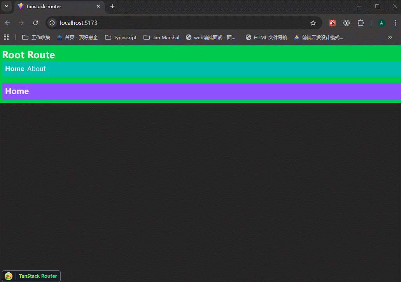401x282 pixels.
Task: Open new tab with plus button
Action: coord(112,6)
